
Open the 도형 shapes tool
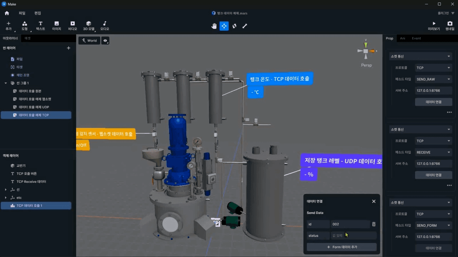click(x=24, y=26)
